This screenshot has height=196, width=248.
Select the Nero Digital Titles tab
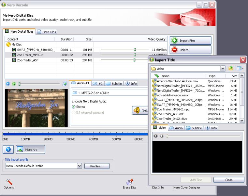(19, 31)
